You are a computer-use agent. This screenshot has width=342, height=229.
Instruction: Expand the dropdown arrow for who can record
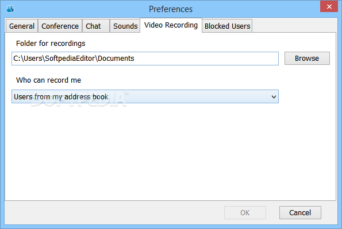274,97
